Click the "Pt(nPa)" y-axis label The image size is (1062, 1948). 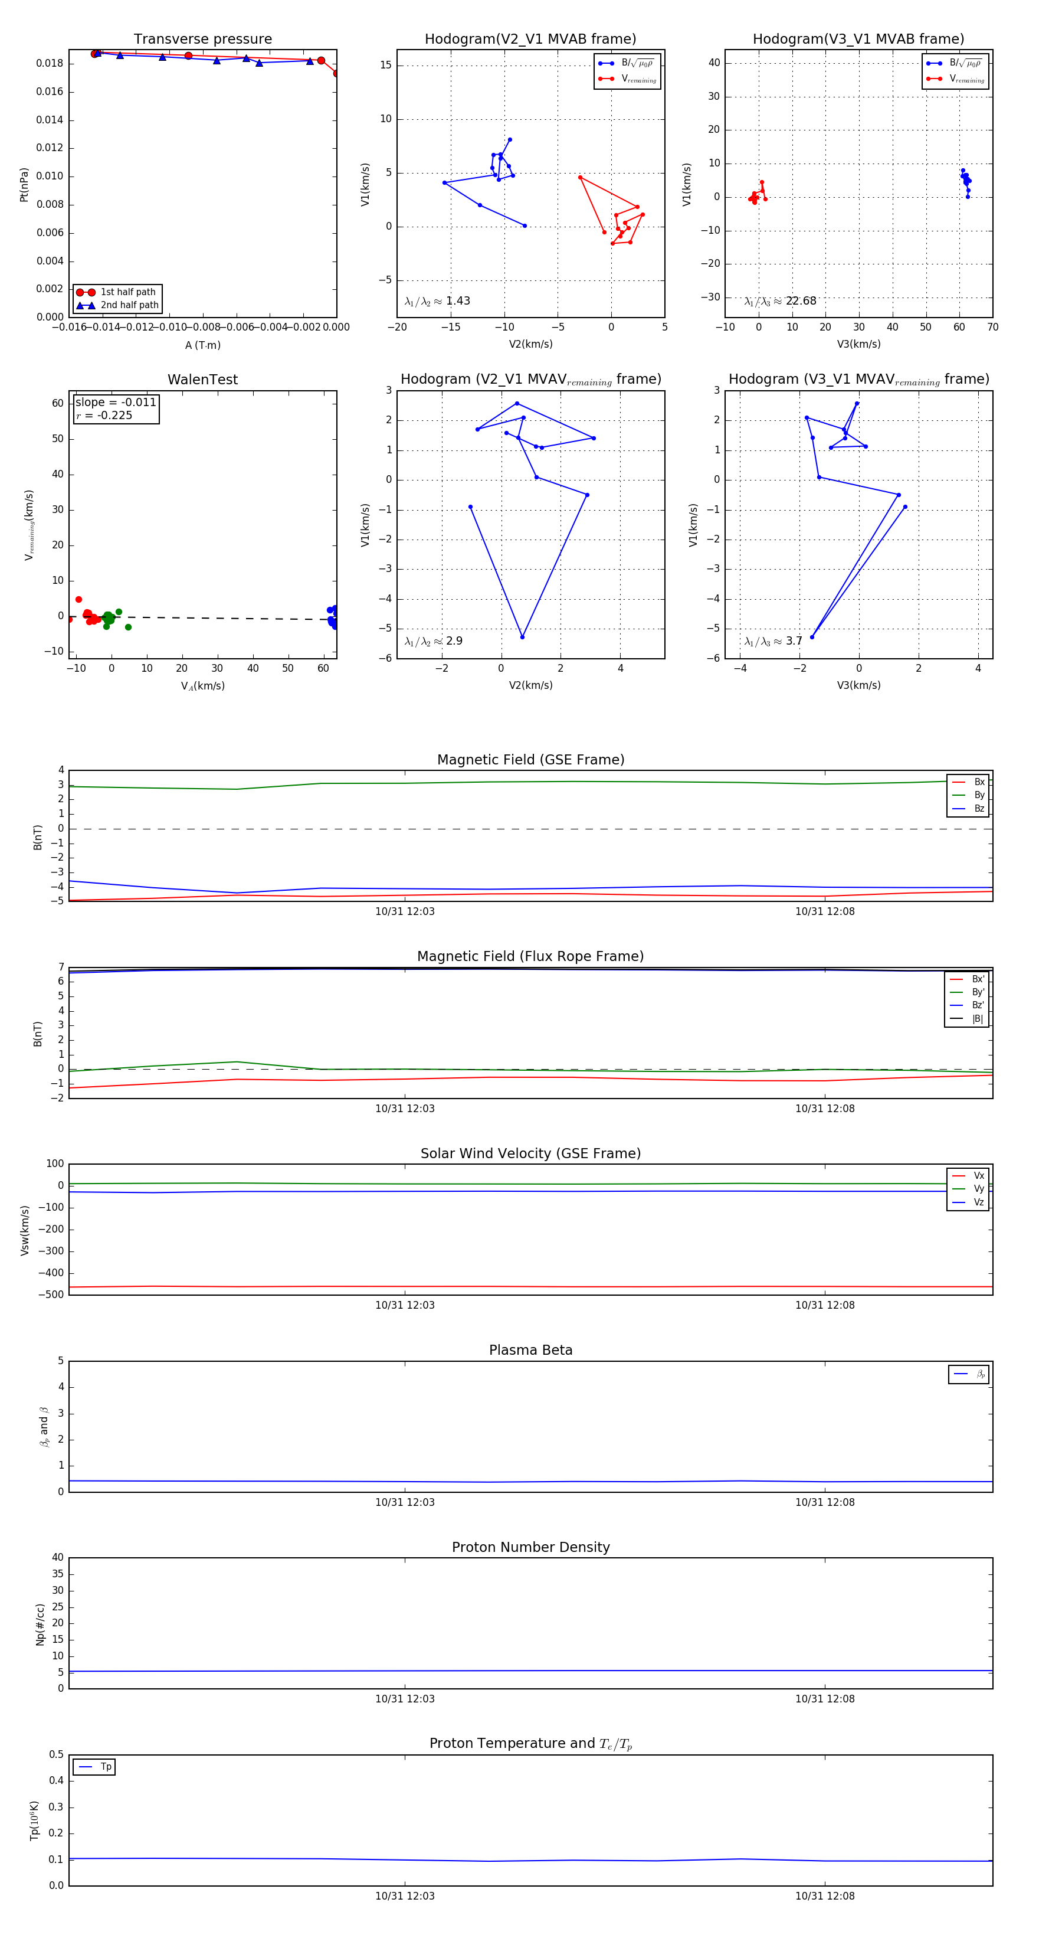[24, 185]
